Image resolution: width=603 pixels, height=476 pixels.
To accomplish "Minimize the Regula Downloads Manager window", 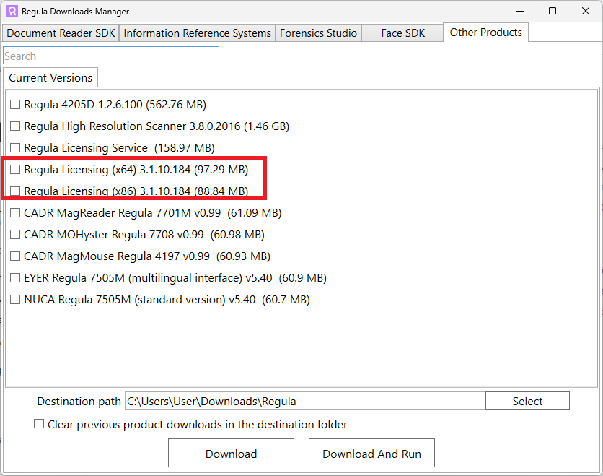I will [x=520, y=11].
